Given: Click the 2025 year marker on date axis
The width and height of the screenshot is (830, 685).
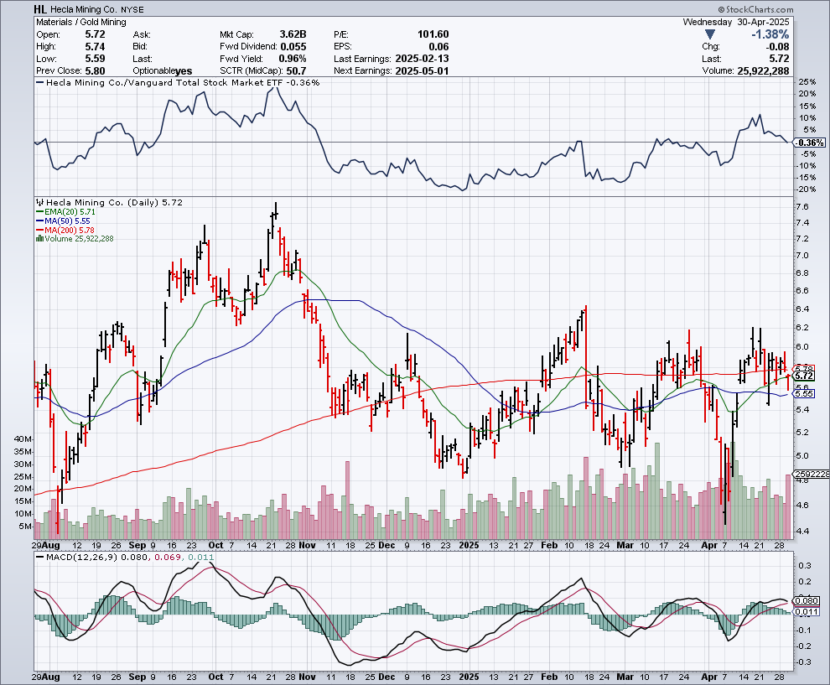Looking at the screenshot, I should [467, 676].
